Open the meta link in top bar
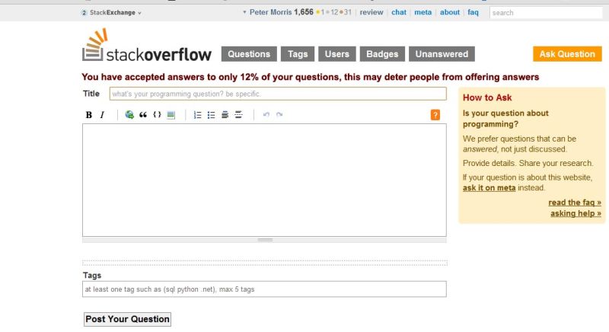 [423, 12]
